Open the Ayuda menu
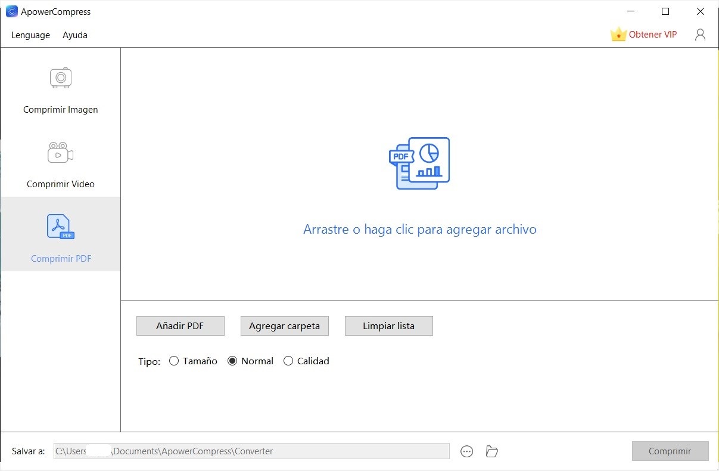Screen dimensions: 719x471 75,35
